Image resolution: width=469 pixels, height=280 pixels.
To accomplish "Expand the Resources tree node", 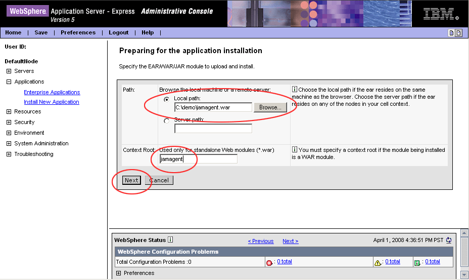I will point(9,111).
